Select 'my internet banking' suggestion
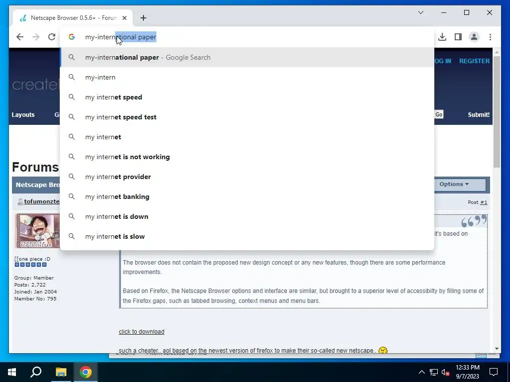510x382 pixels. point(247,196)
